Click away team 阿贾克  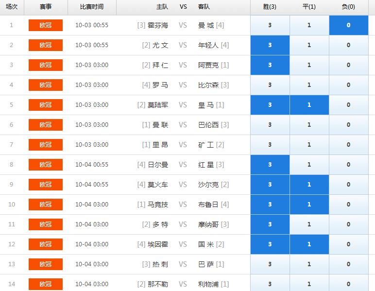(208, 65)
